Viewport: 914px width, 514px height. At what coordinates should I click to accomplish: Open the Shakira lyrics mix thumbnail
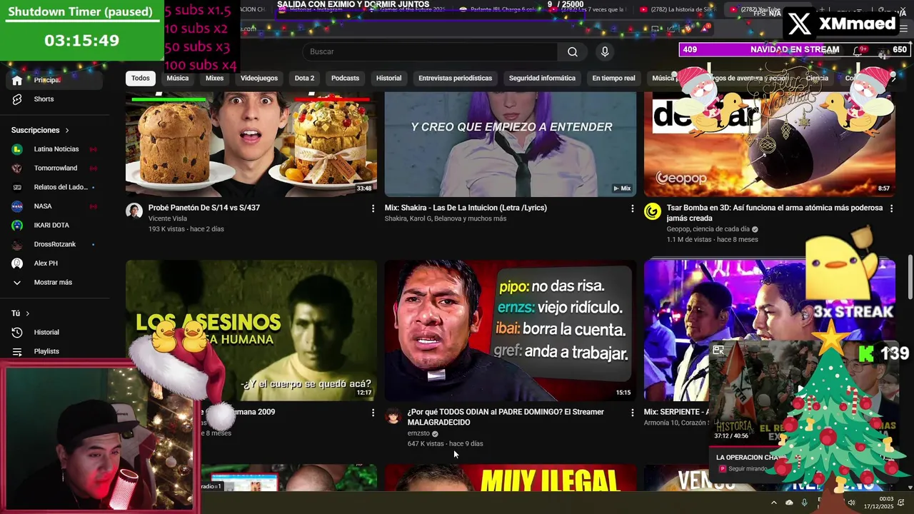tap(511, 143)
